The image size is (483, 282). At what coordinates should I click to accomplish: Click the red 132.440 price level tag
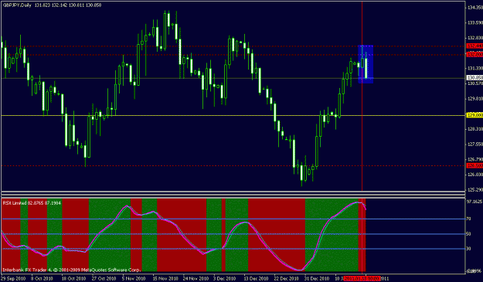474,46
